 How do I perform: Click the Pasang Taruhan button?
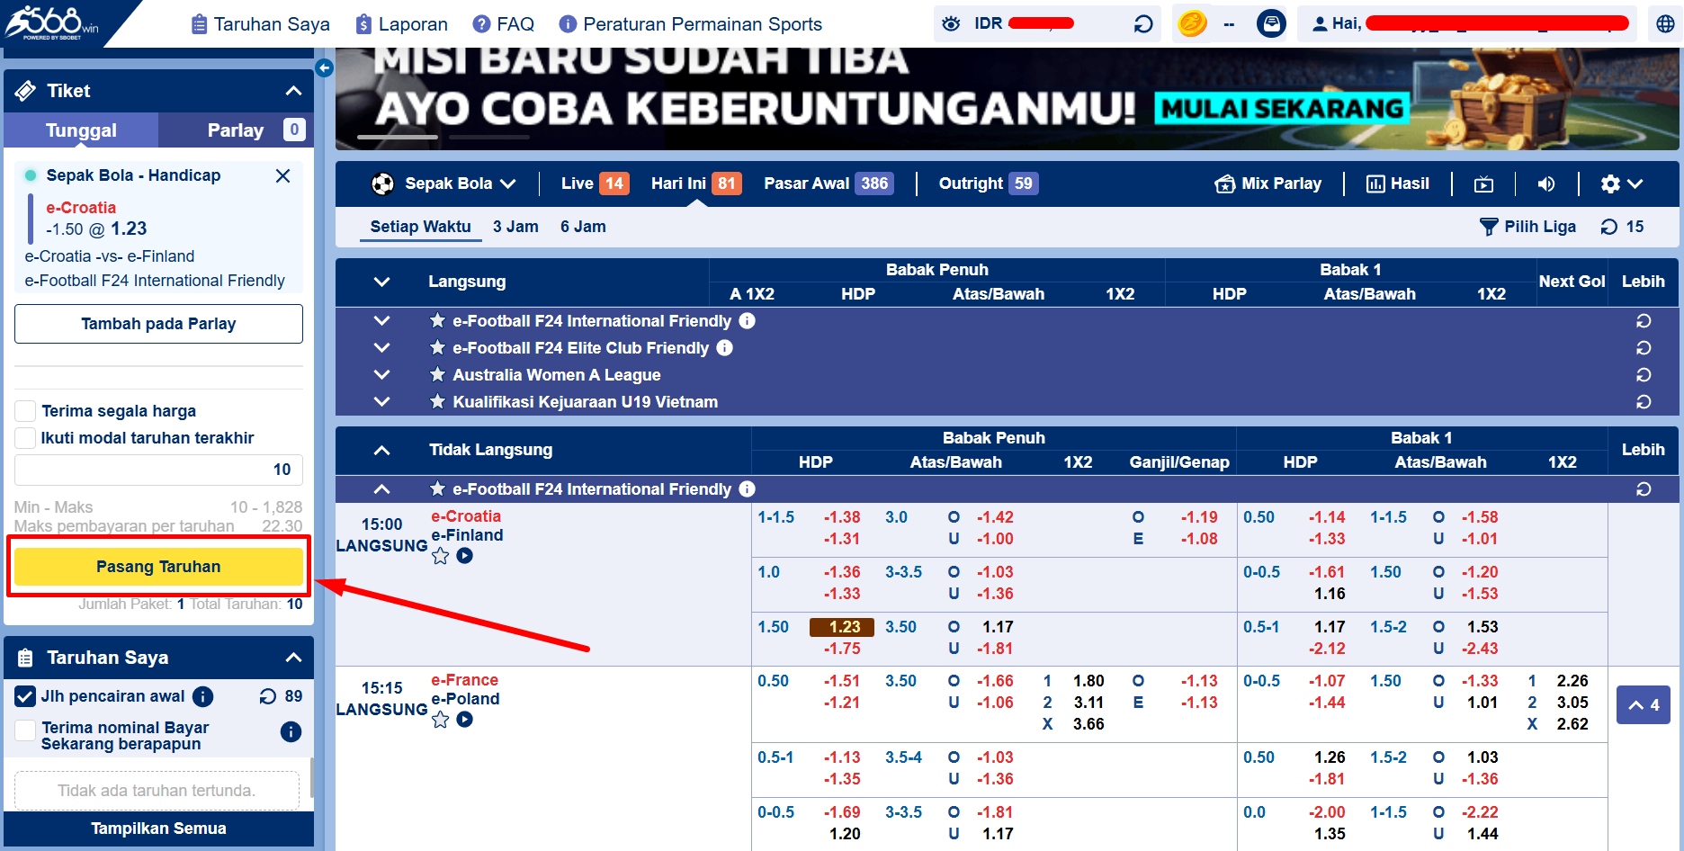coord(158,566)
